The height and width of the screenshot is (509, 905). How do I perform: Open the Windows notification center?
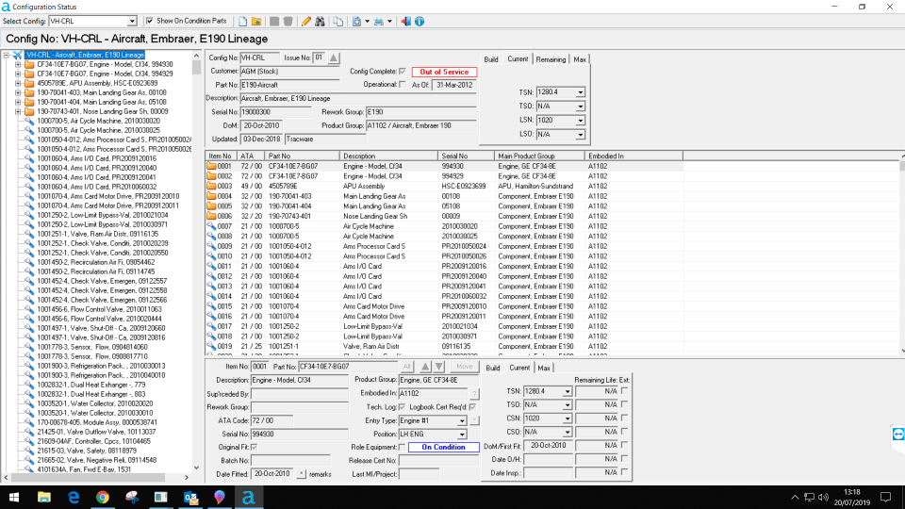click(885, 497)
